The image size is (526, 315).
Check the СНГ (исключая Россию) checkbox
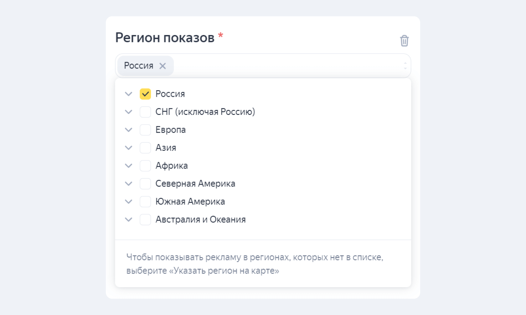[145, 112]
